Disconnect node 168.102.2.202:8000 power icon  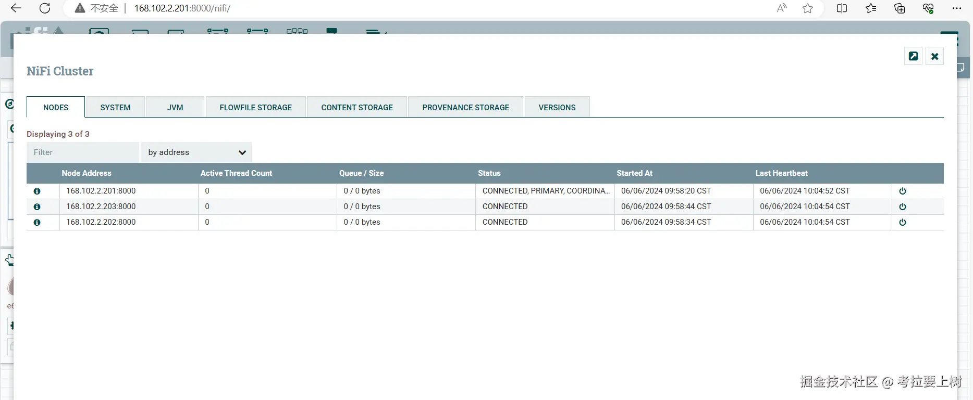click(903, 223)
